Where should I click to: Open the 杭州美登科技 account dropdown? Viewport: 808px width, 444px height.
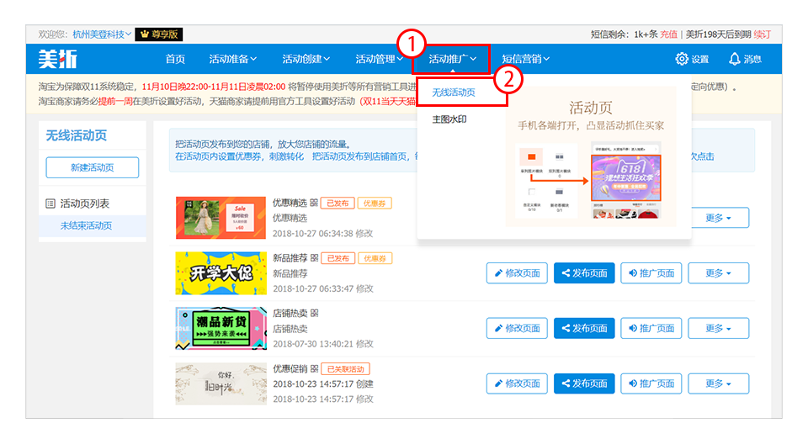(102, 34)
